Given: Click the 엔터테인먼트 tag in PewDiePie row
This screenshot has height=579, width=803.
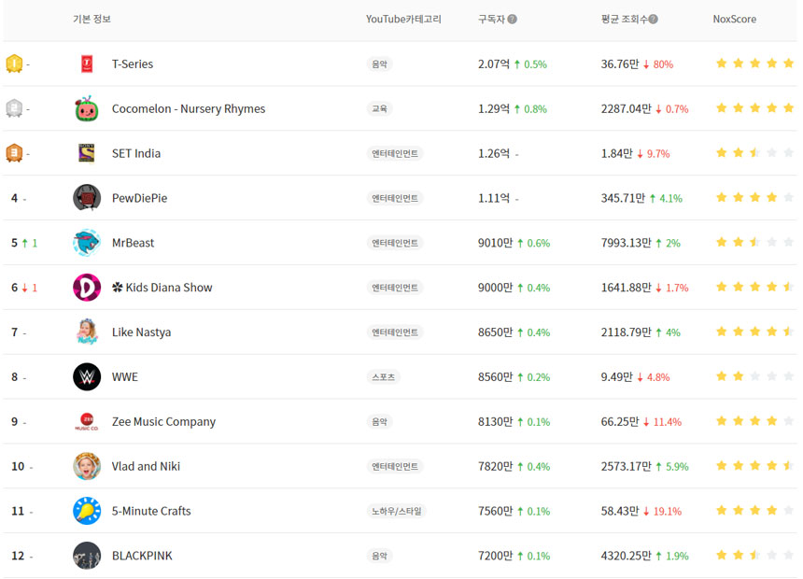Looking at the screenshot, I should pos(395,198).
